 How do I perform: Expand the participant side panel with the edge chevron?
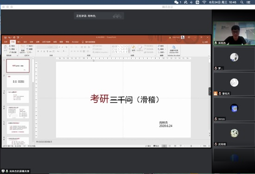click(x=210, y=91)
